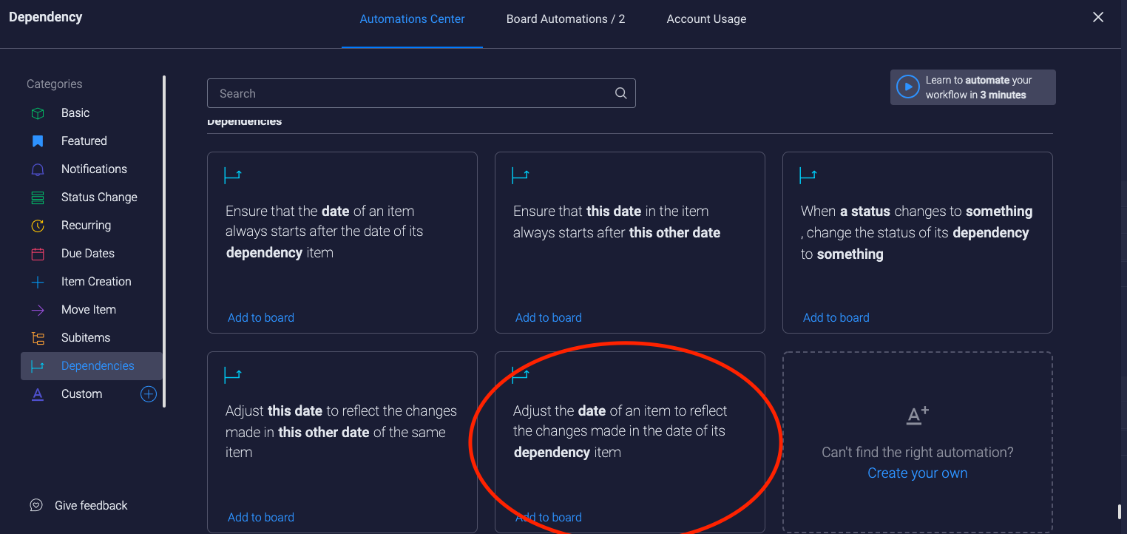This screenshot has width=1127, height=534.
Task: Close the Automations Center dialog
Action: tap(1098, 17)
